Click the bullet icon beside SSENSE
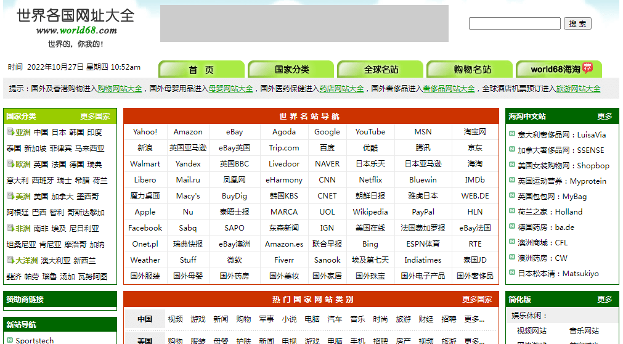 click(x=512, y=150)
